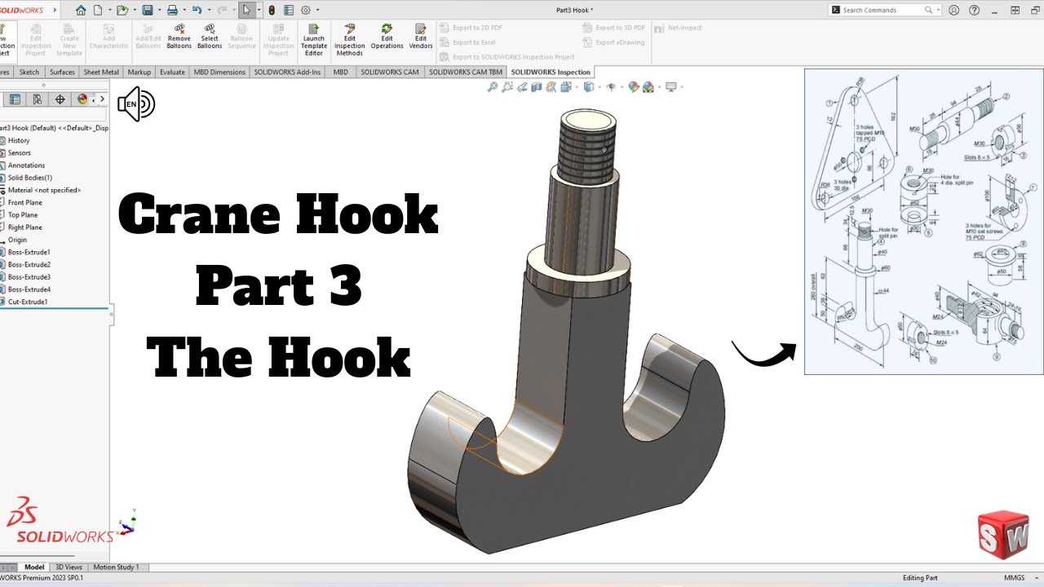
Task: Click the Rebuild traffic light icon
Action: click(272, 10)
